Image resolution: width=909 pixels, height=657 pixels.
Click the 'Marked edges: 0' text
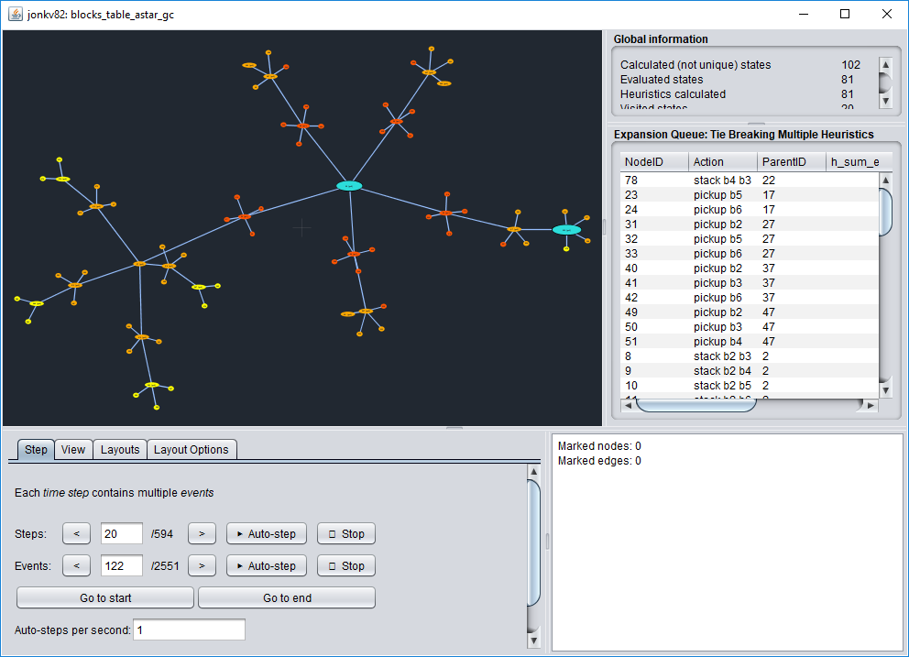click(599, 461)
